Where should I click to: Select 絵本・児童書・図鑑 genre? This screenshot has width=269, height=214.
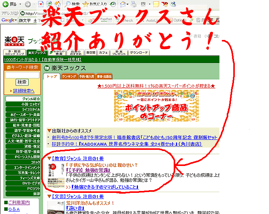(23, 125)
